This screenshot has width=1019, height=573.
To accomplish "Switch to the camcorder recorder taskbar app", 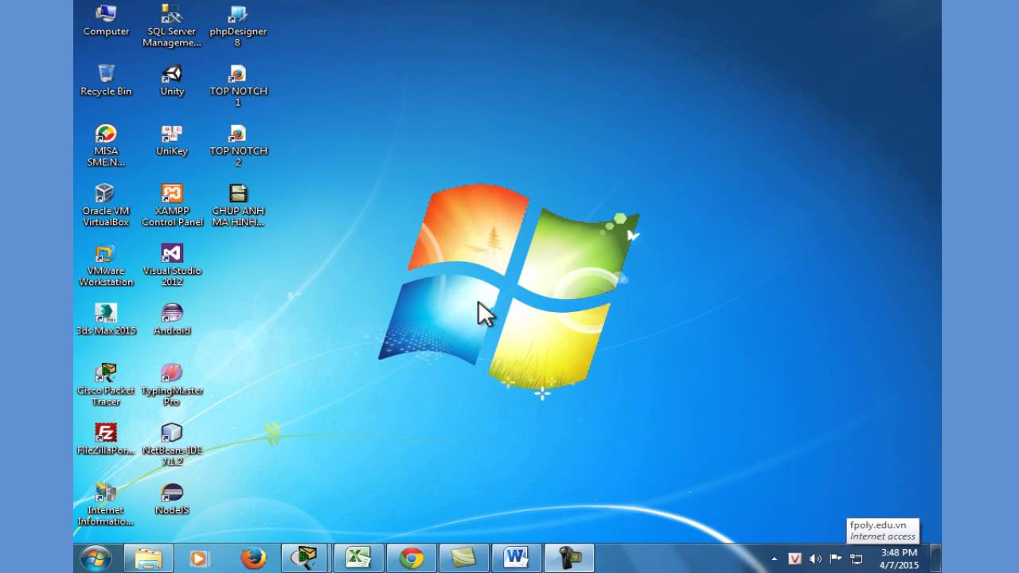I will (569, 559).
